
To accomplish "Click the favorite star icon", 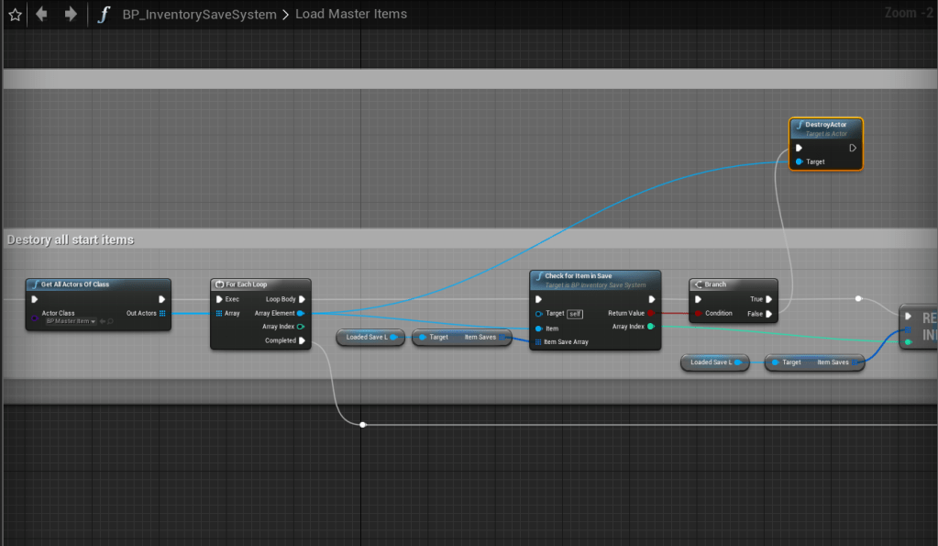I will click(x=15, y=15).
